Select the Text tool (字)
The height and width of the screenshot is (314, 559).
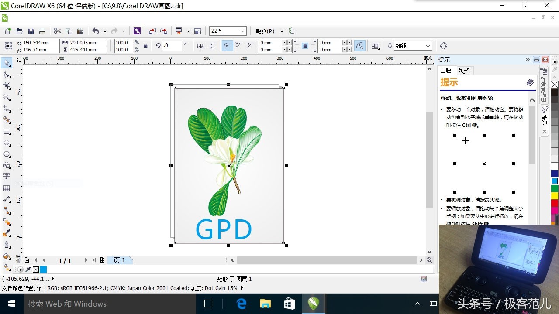(x=7, y=176)
